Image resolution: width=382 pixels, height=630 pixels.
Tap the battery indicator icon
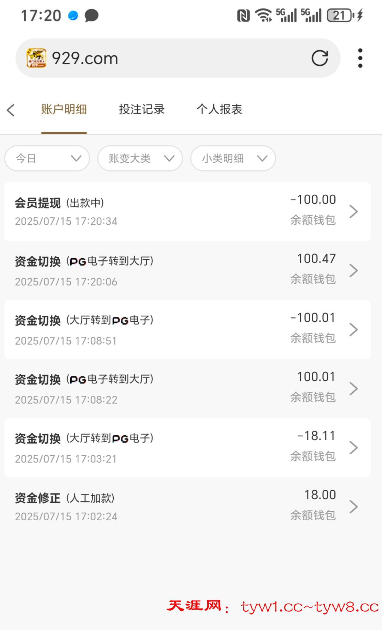click(340, 16)
